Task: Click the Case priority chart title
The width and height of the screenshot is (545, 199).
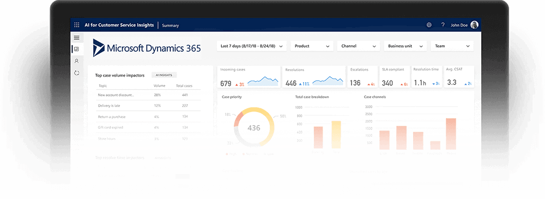Action: click(x=232, y=97)
